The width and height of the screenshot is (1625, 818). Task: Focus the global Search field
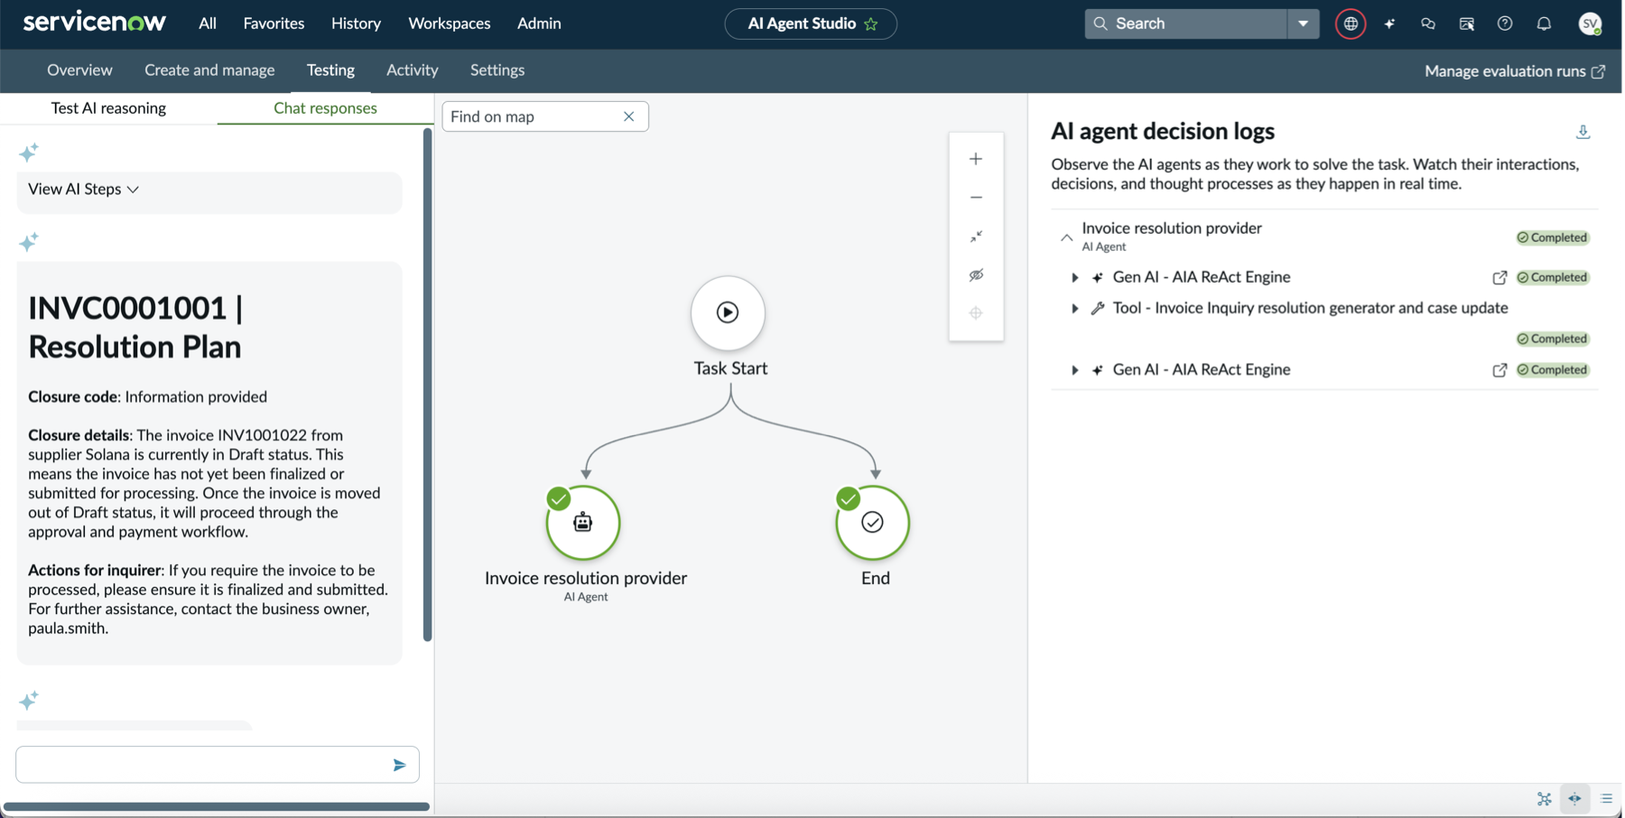coord(1186,23)
